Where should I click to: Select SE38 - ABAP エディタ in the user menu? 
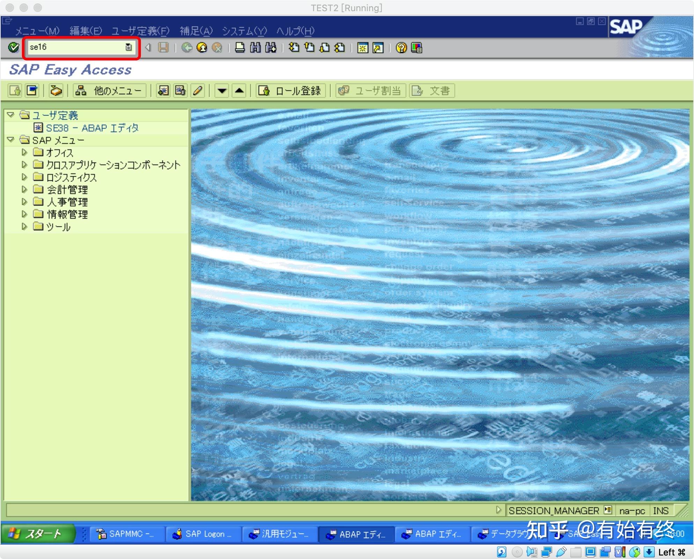coord(93,128)
